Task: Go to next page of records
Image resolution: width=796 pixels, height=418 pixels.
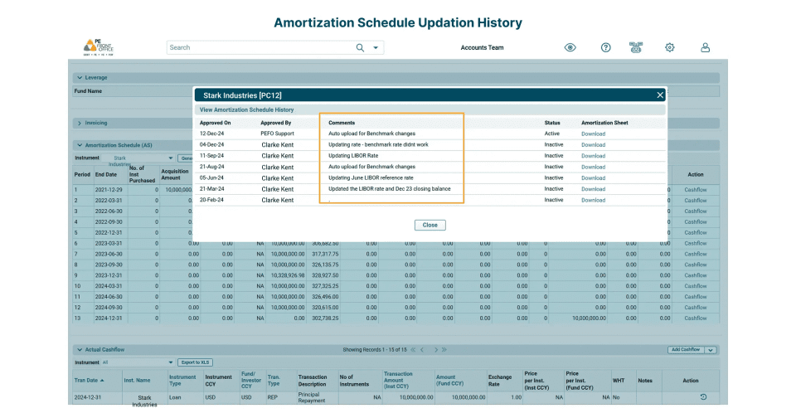Action: (435, 350)
